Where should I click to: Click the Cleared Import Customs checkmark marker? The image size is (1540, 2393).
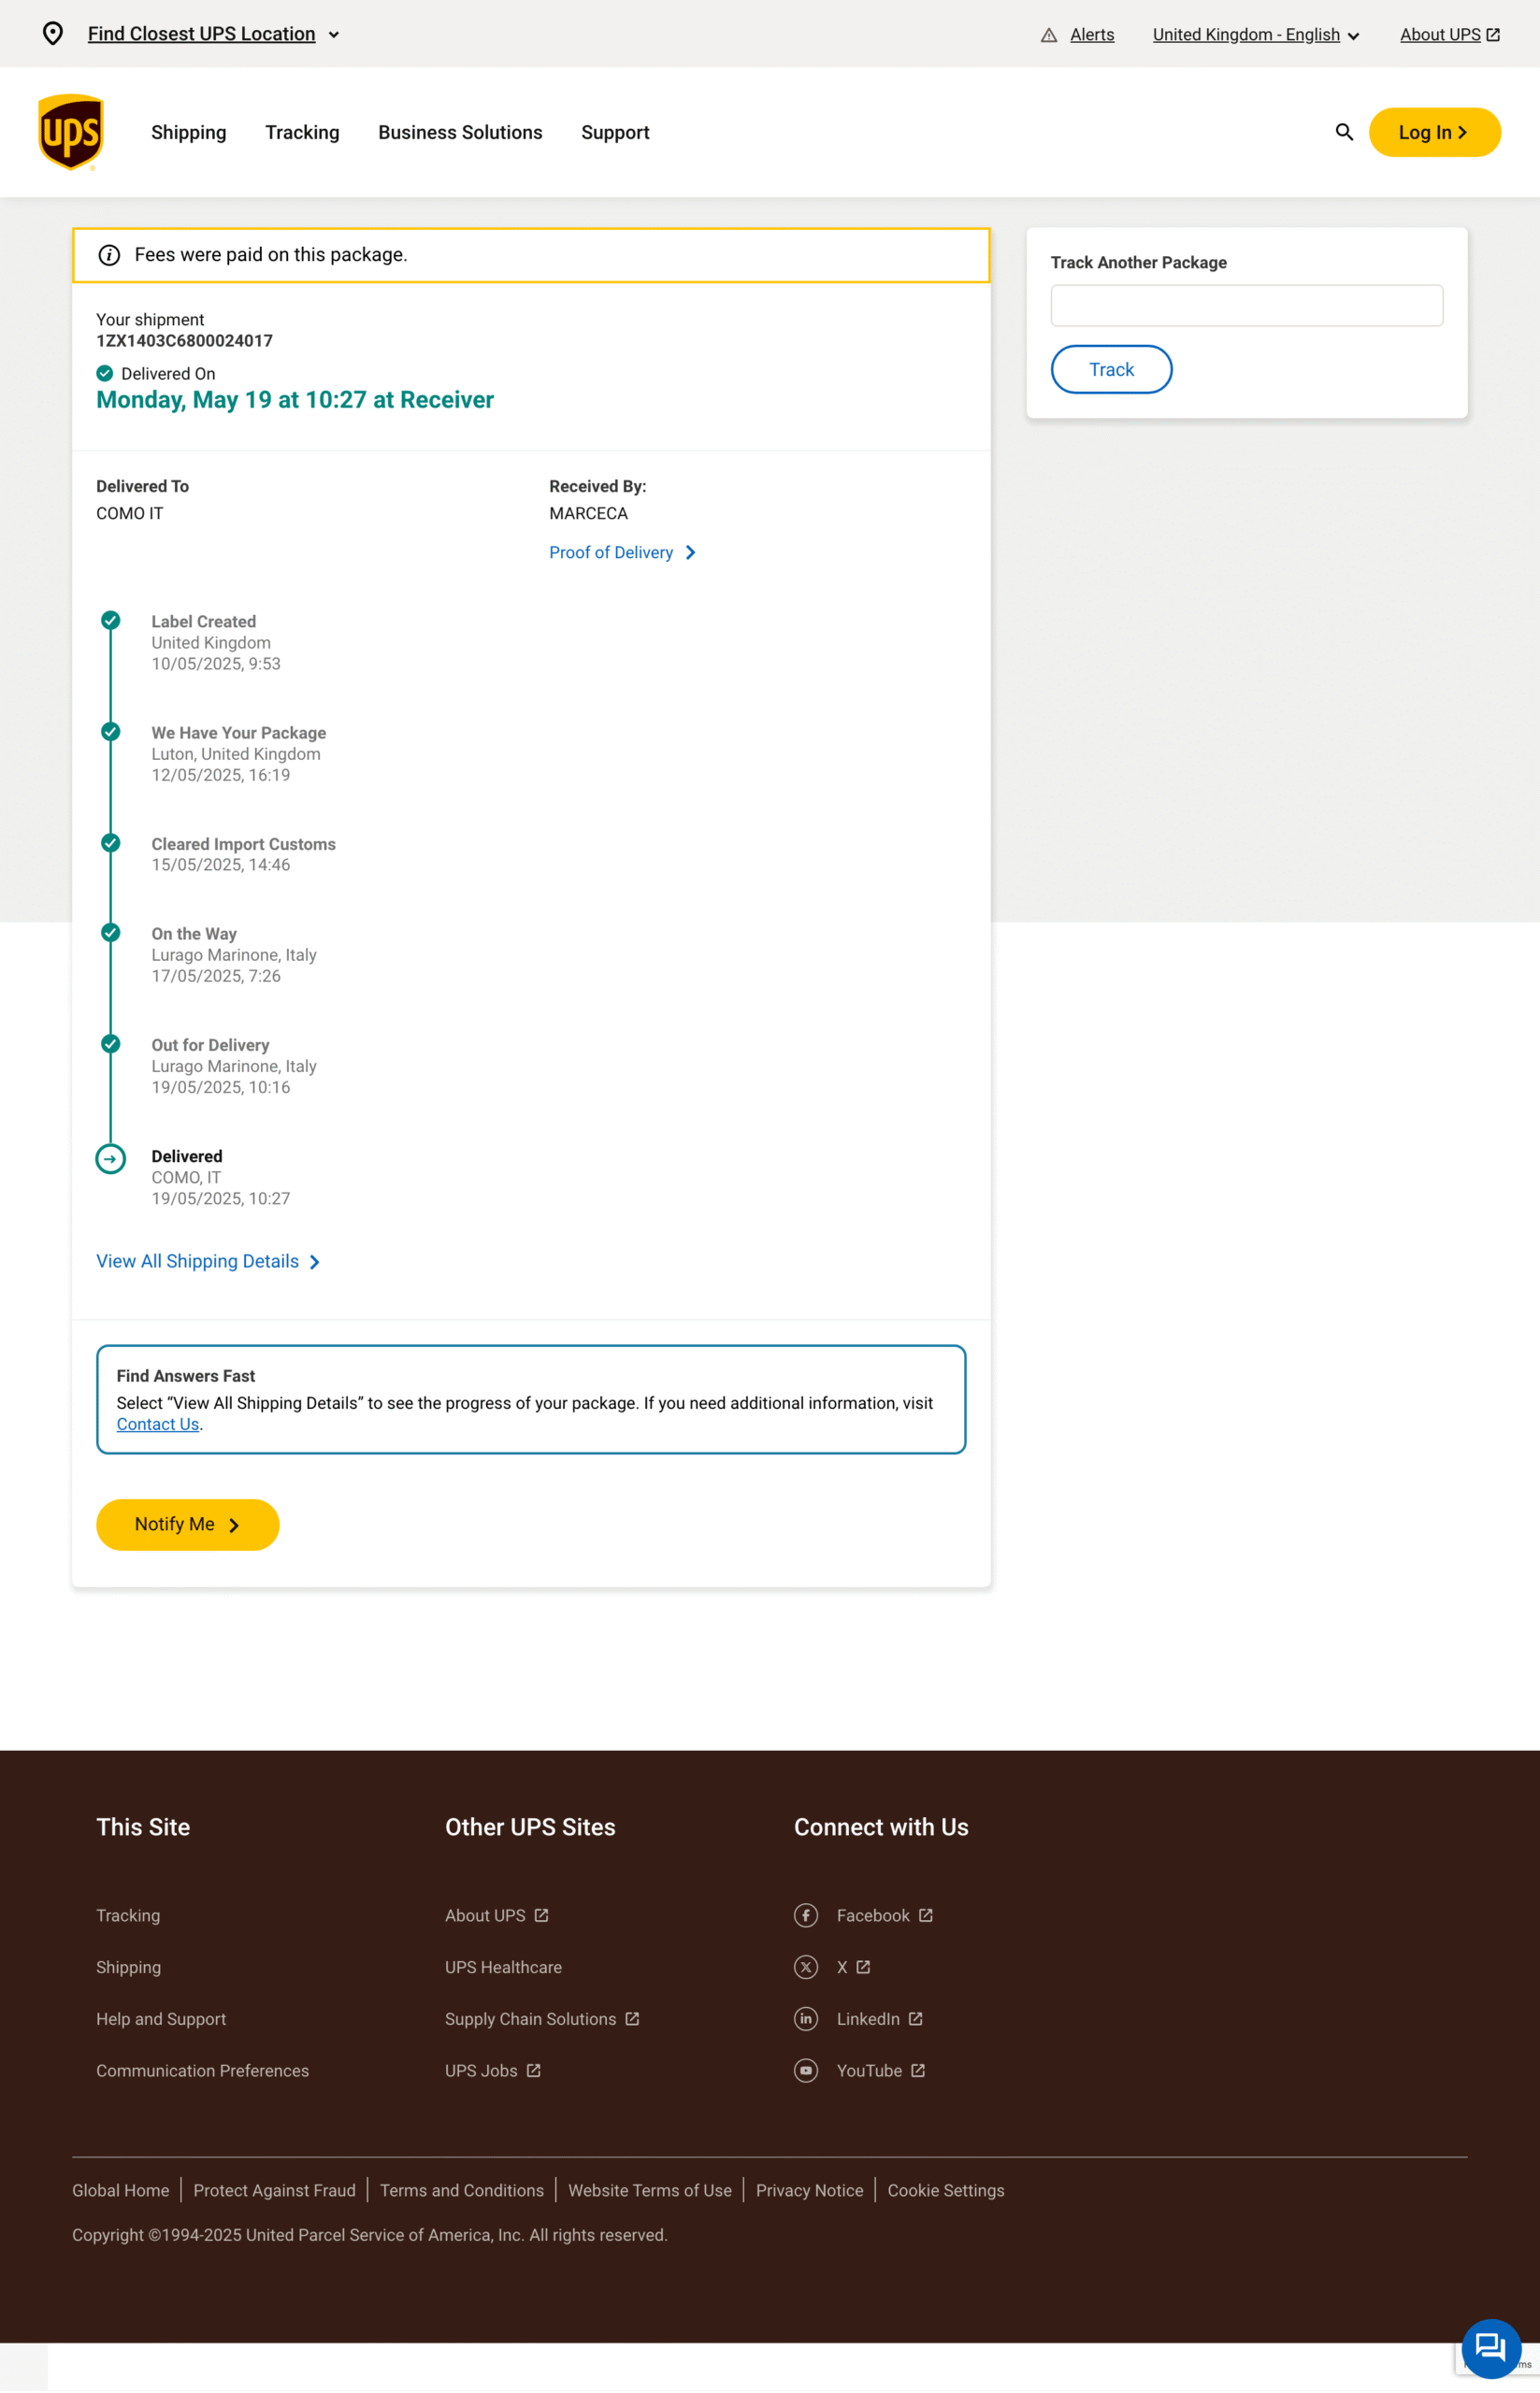coord(111,844)
